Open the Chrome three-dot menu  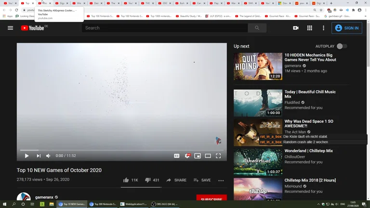click(x=366, y=10)
